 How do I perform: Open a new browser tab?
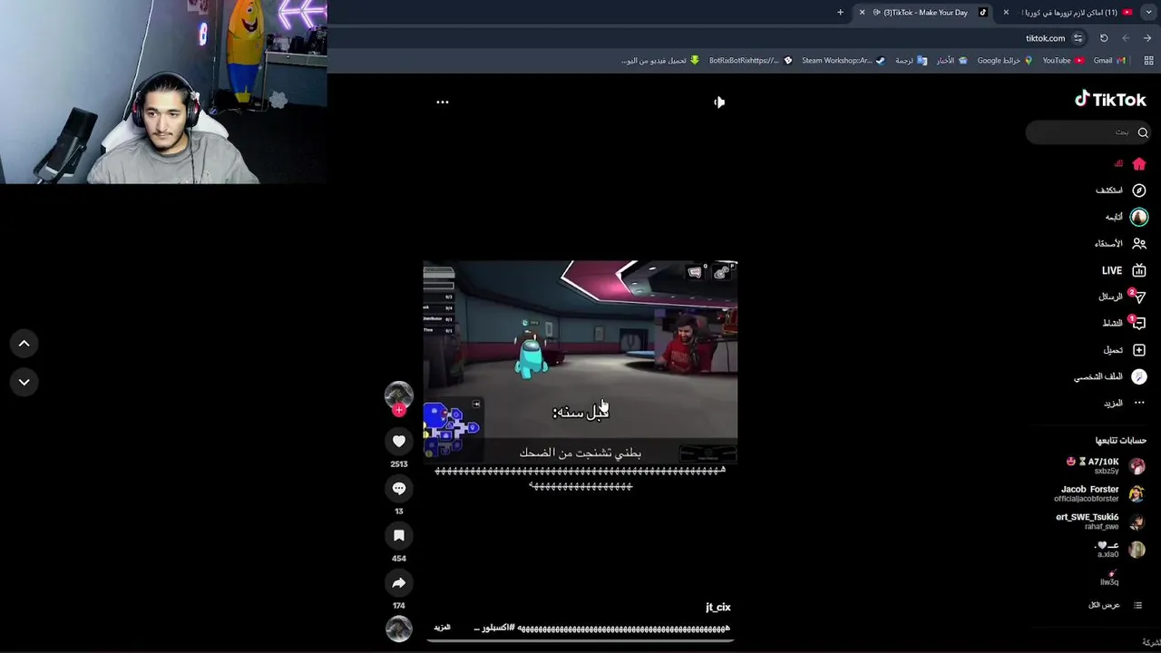(840, 13)
